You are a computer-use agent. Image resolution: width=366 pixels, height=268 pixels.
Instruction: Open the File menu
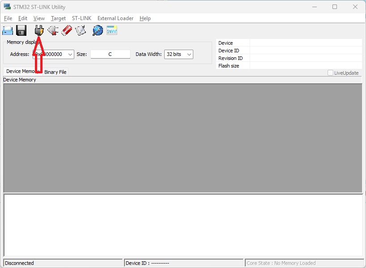click(8, 18)
